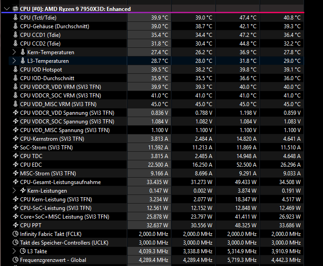Click thermometer icon beside CPU-Gehäuse (Durchschnitt)
323x266 pixels.
[15, 26]
